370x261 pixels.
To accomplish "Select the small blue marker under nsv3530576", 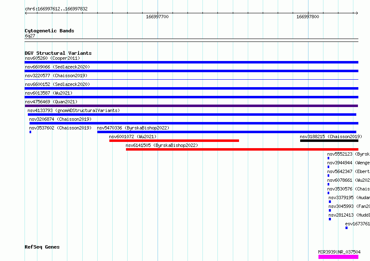I will click(x=328, y=193).
